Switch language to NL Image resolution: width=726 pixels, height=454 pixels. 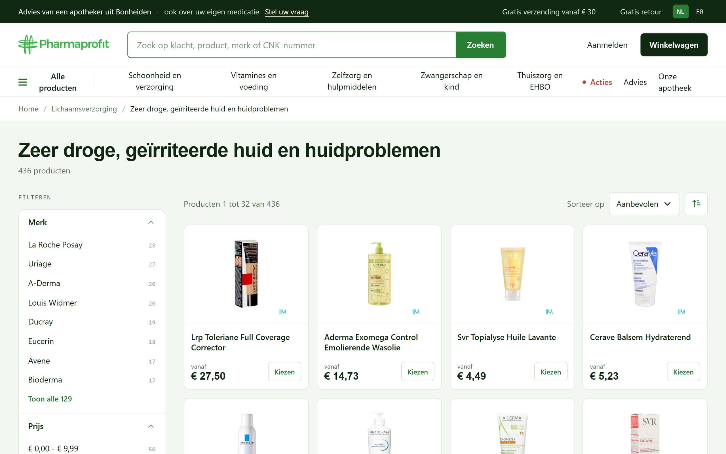coord(680,12)
